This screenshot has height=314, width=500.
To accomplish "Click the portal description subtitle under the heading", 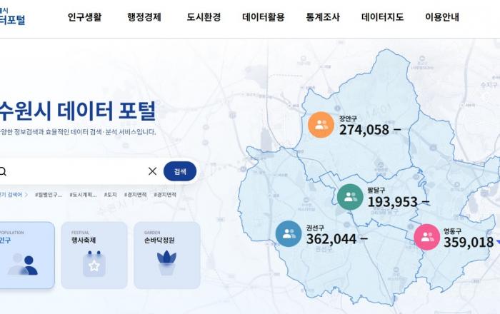I will pyautogui.click(x=78, y=132).
